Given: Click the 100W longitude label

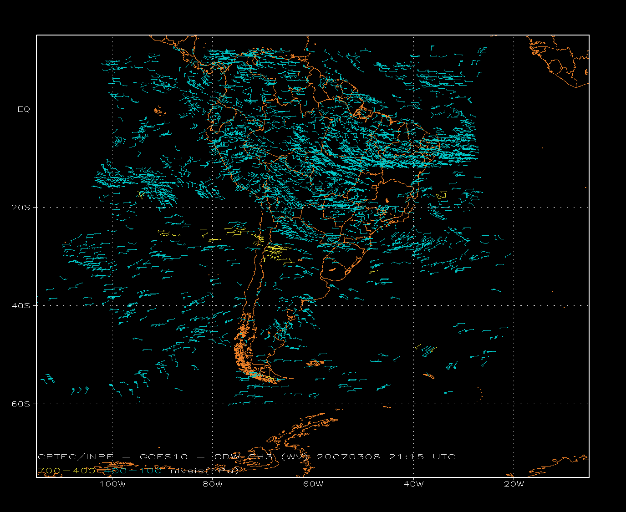Looking at the screenshot, I should pos(112,484).
